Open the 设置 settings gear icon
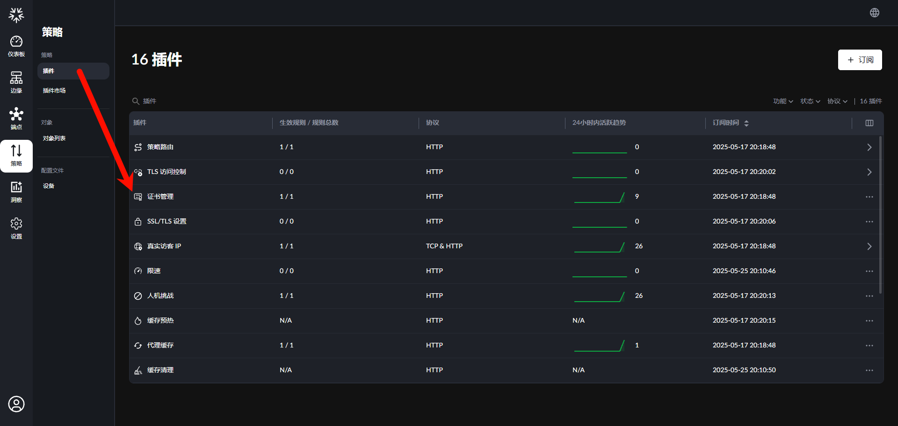 point(16,228)
